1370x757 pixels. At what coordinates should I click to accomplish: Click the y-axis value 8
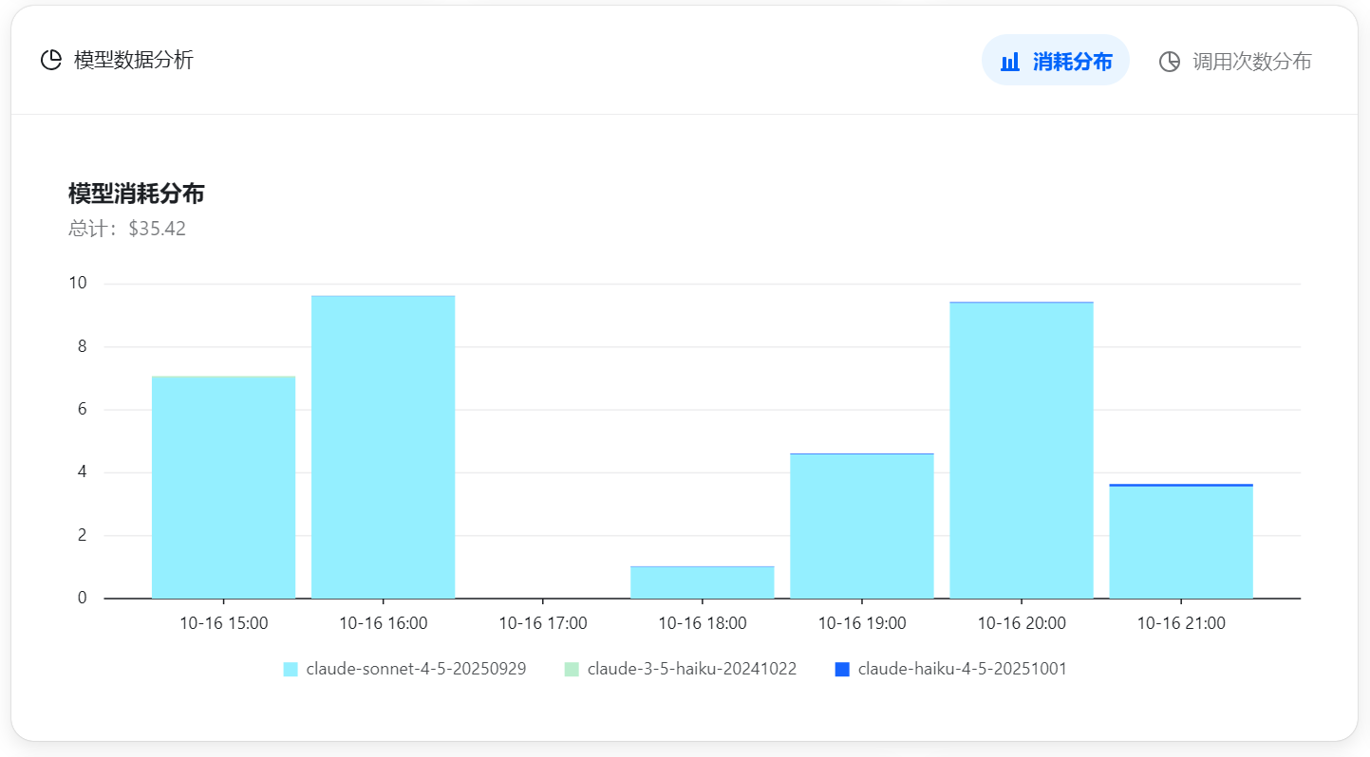tap(82, 346)
